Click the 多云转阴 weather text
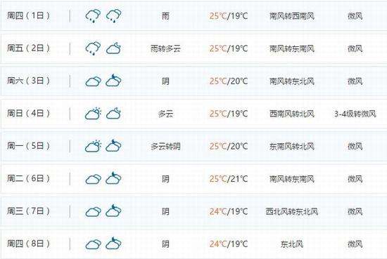 coord(165,146)
